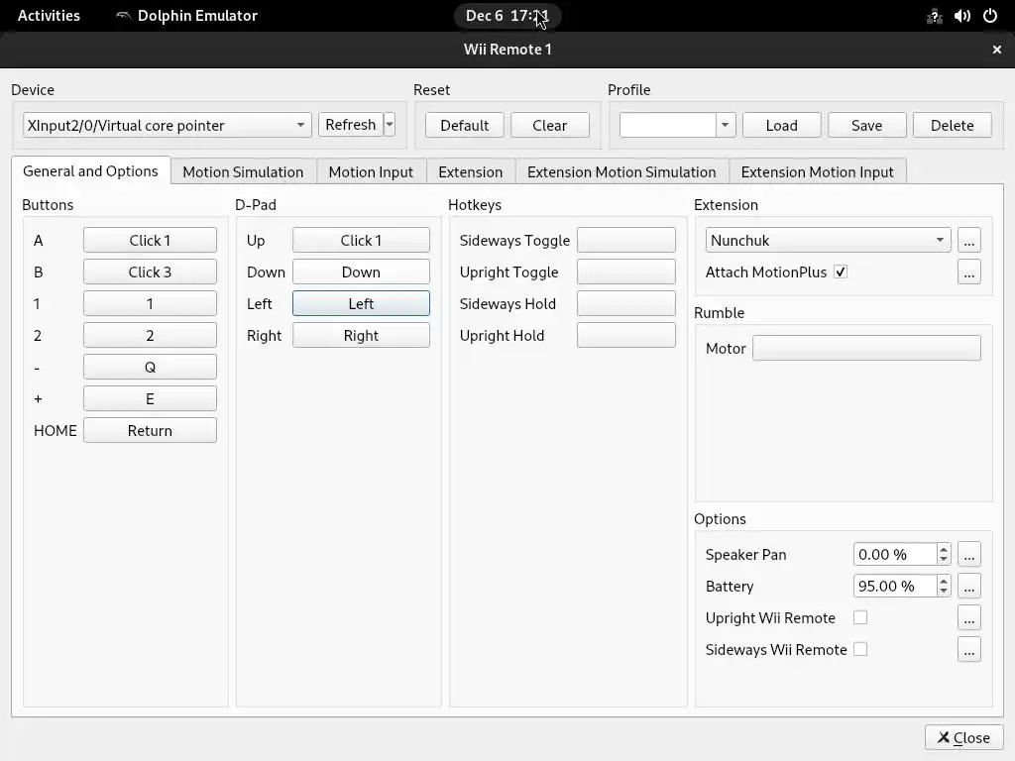This screenshot has width=1015, height=761.
Task: Set the Upright Toggle hotkey binding
Action: (626, 272)
